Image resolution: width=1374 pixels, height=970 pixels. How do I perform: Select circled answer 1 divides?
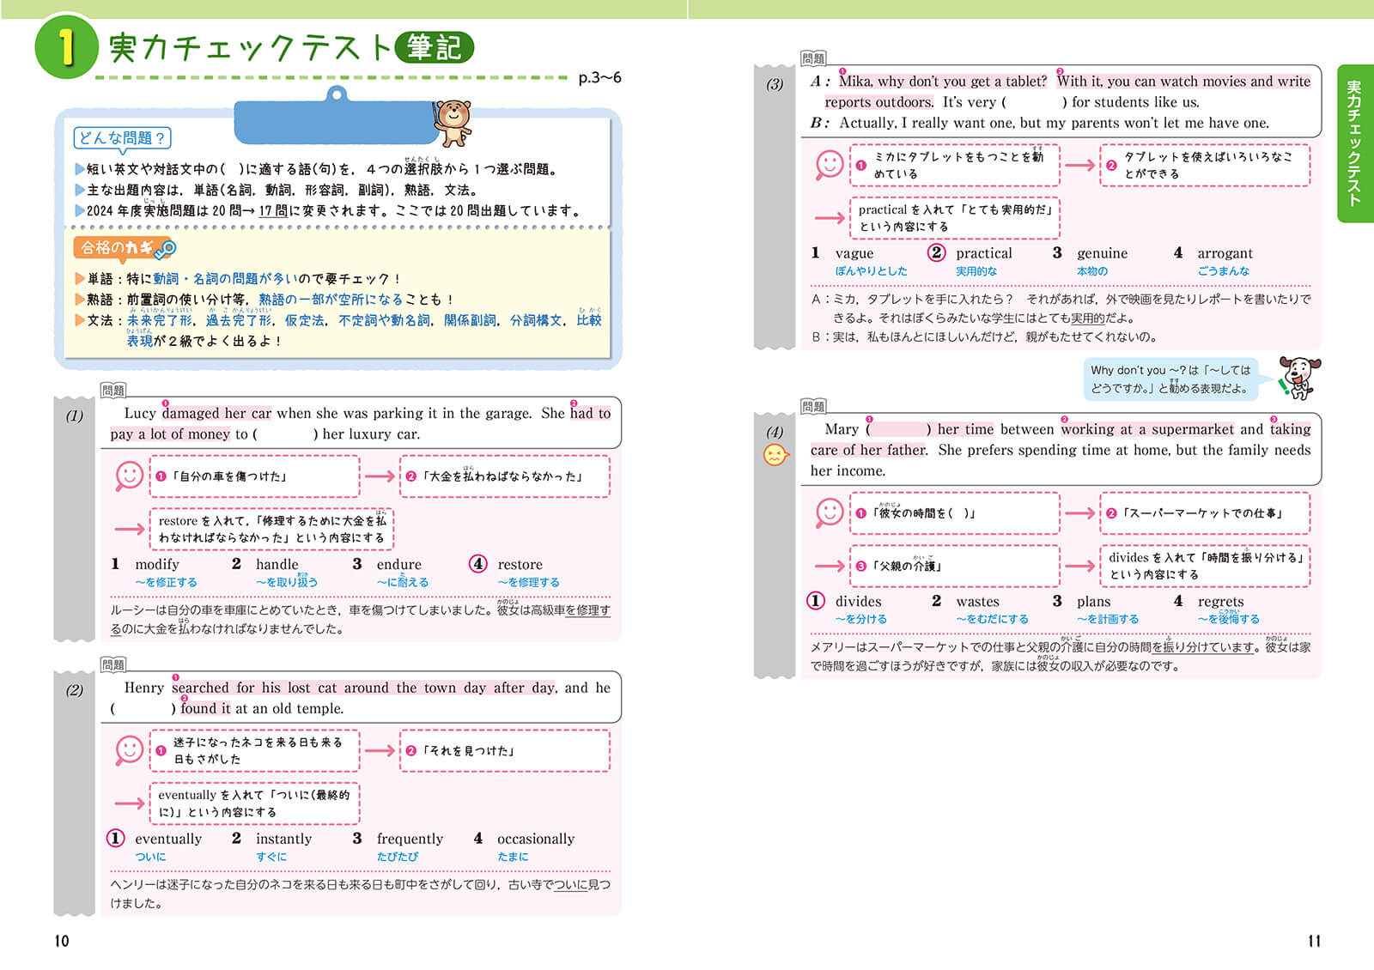pos(816,601)
